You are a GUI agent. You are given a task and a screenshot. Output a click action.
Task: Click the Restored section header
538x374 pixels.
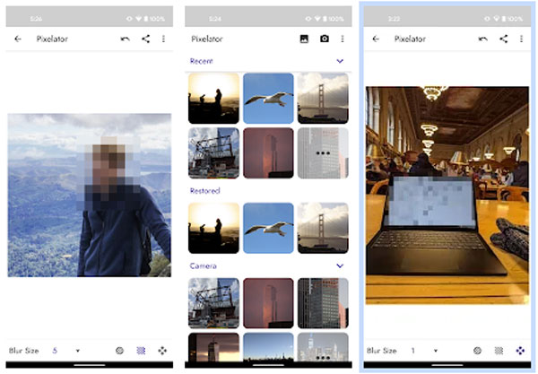point(204,191)
